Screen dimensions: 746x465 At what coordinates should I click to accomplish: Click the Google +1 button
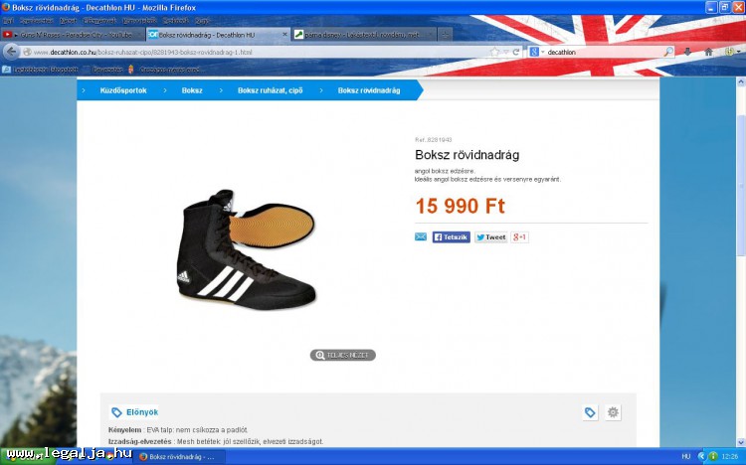519,236
